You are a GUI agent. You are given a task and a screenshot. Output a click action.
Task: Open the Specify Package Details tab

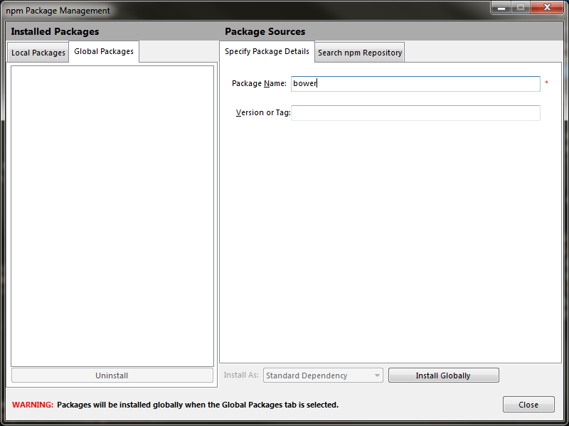tap(267, 51)
